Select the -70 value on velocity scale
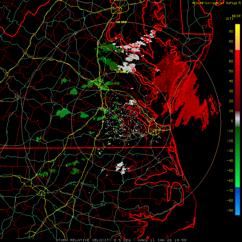Image resolution: width=242 pixels, height=242 pixels. [x=230, y=191]
